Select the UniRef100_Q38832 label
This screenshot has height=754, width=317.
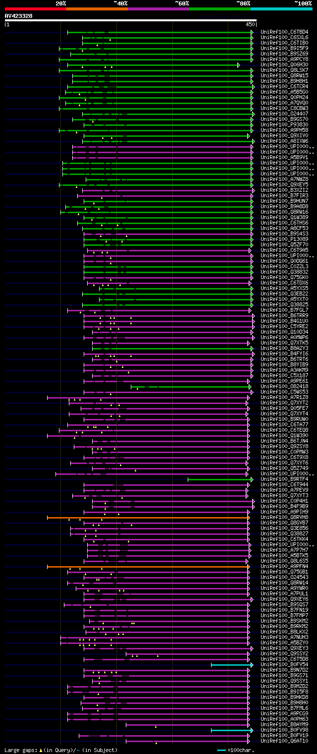(284, 272)
